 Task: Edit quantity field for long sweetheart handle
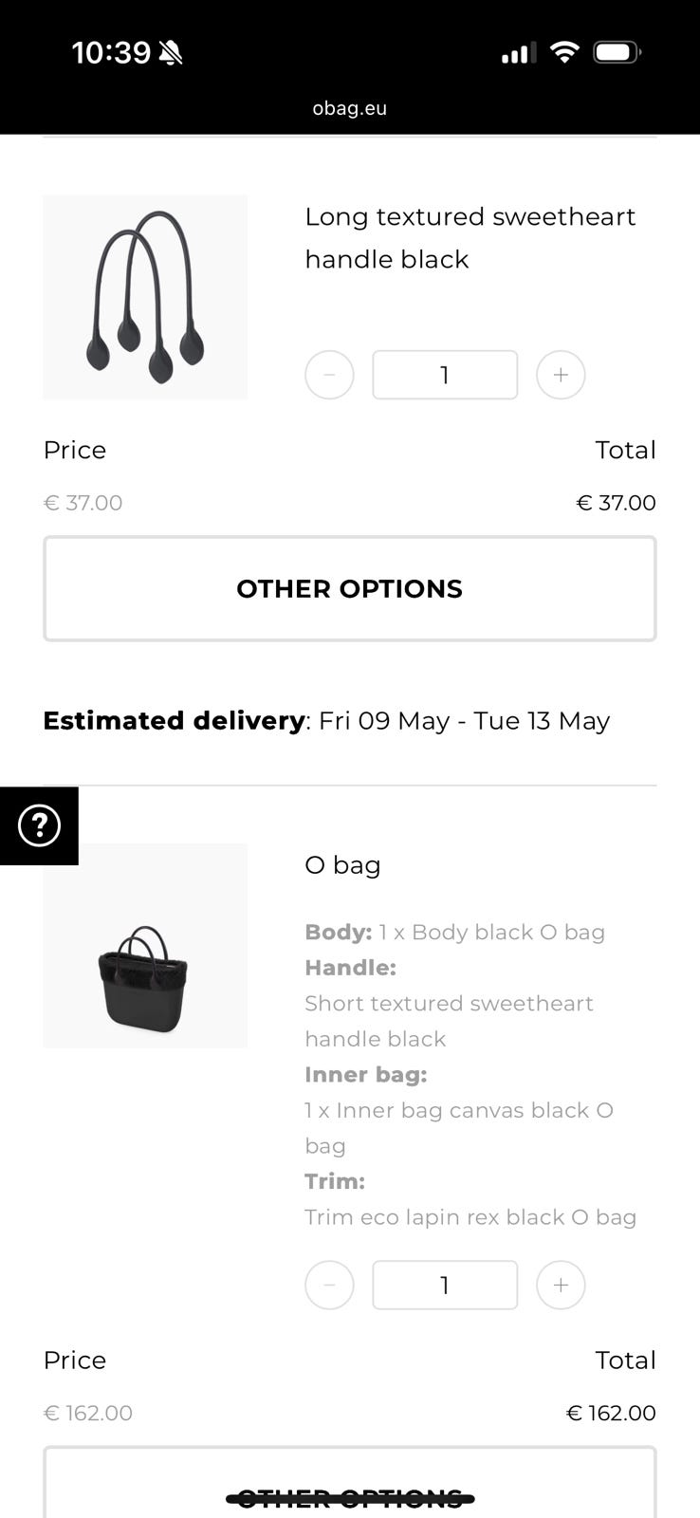point(445,375)
